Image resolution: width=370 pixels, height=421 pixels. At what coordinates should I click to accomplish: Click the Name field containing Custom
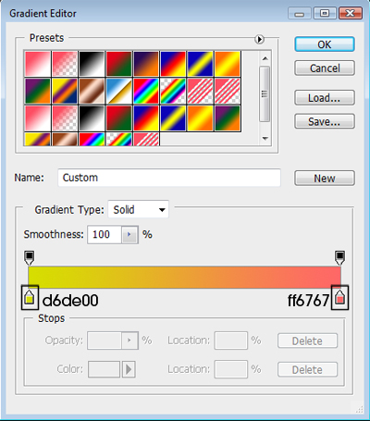click(169, 178)
